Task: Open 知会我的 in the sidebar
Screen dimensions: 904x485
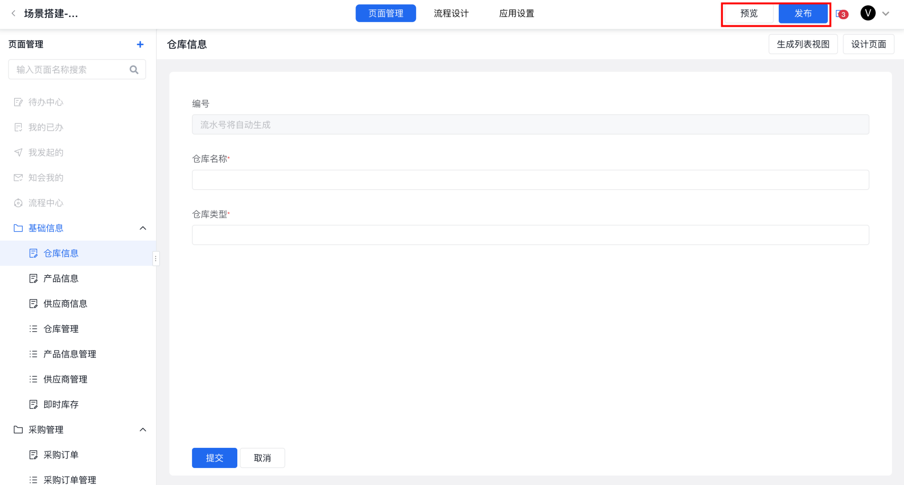Action: tap(46, 178)
